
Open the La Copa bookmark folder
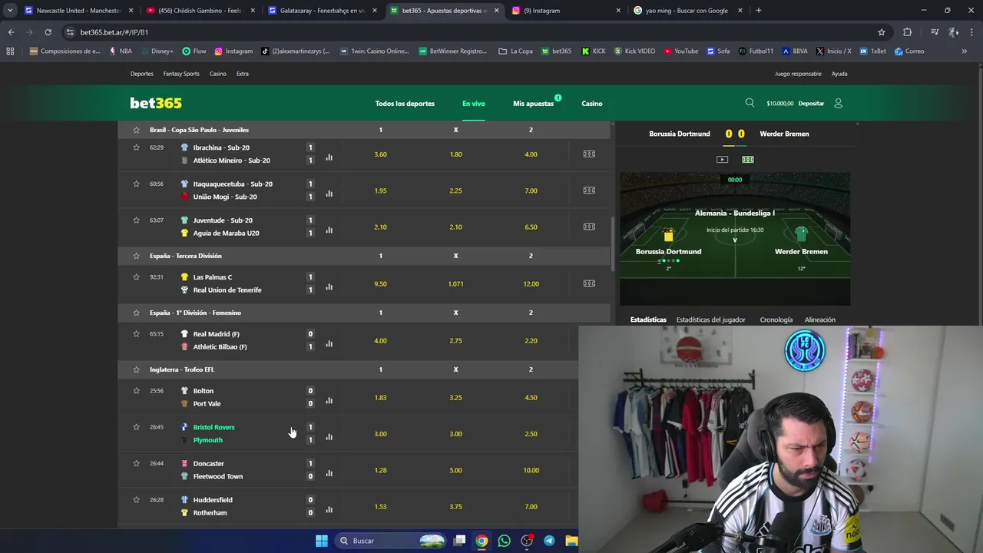(x=515, y=51)
